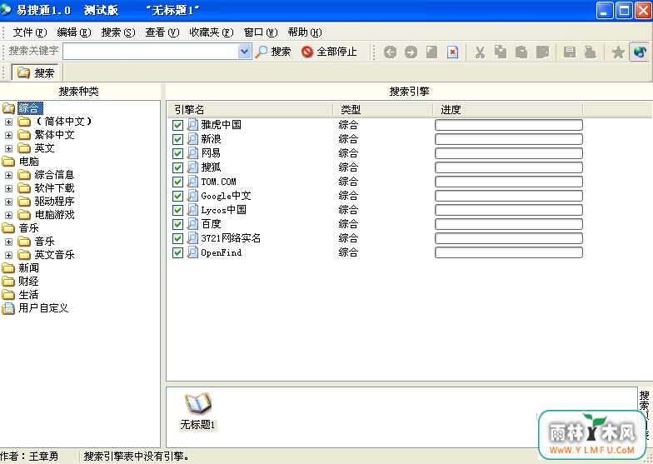Expand the 繁体中文 folder
Screen dimensions: 653x464
8,135
